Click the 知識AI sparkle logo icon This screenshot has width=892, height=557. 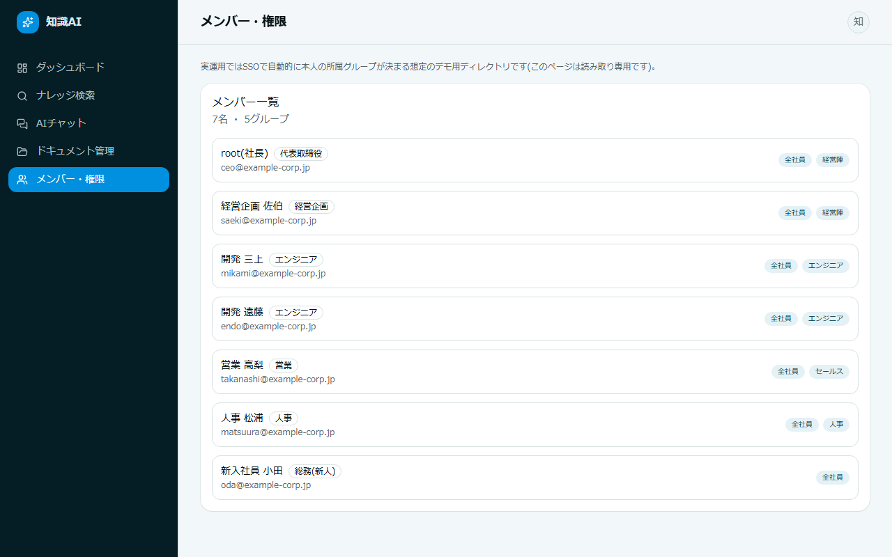pyautogui.click(x=28, y=22)
